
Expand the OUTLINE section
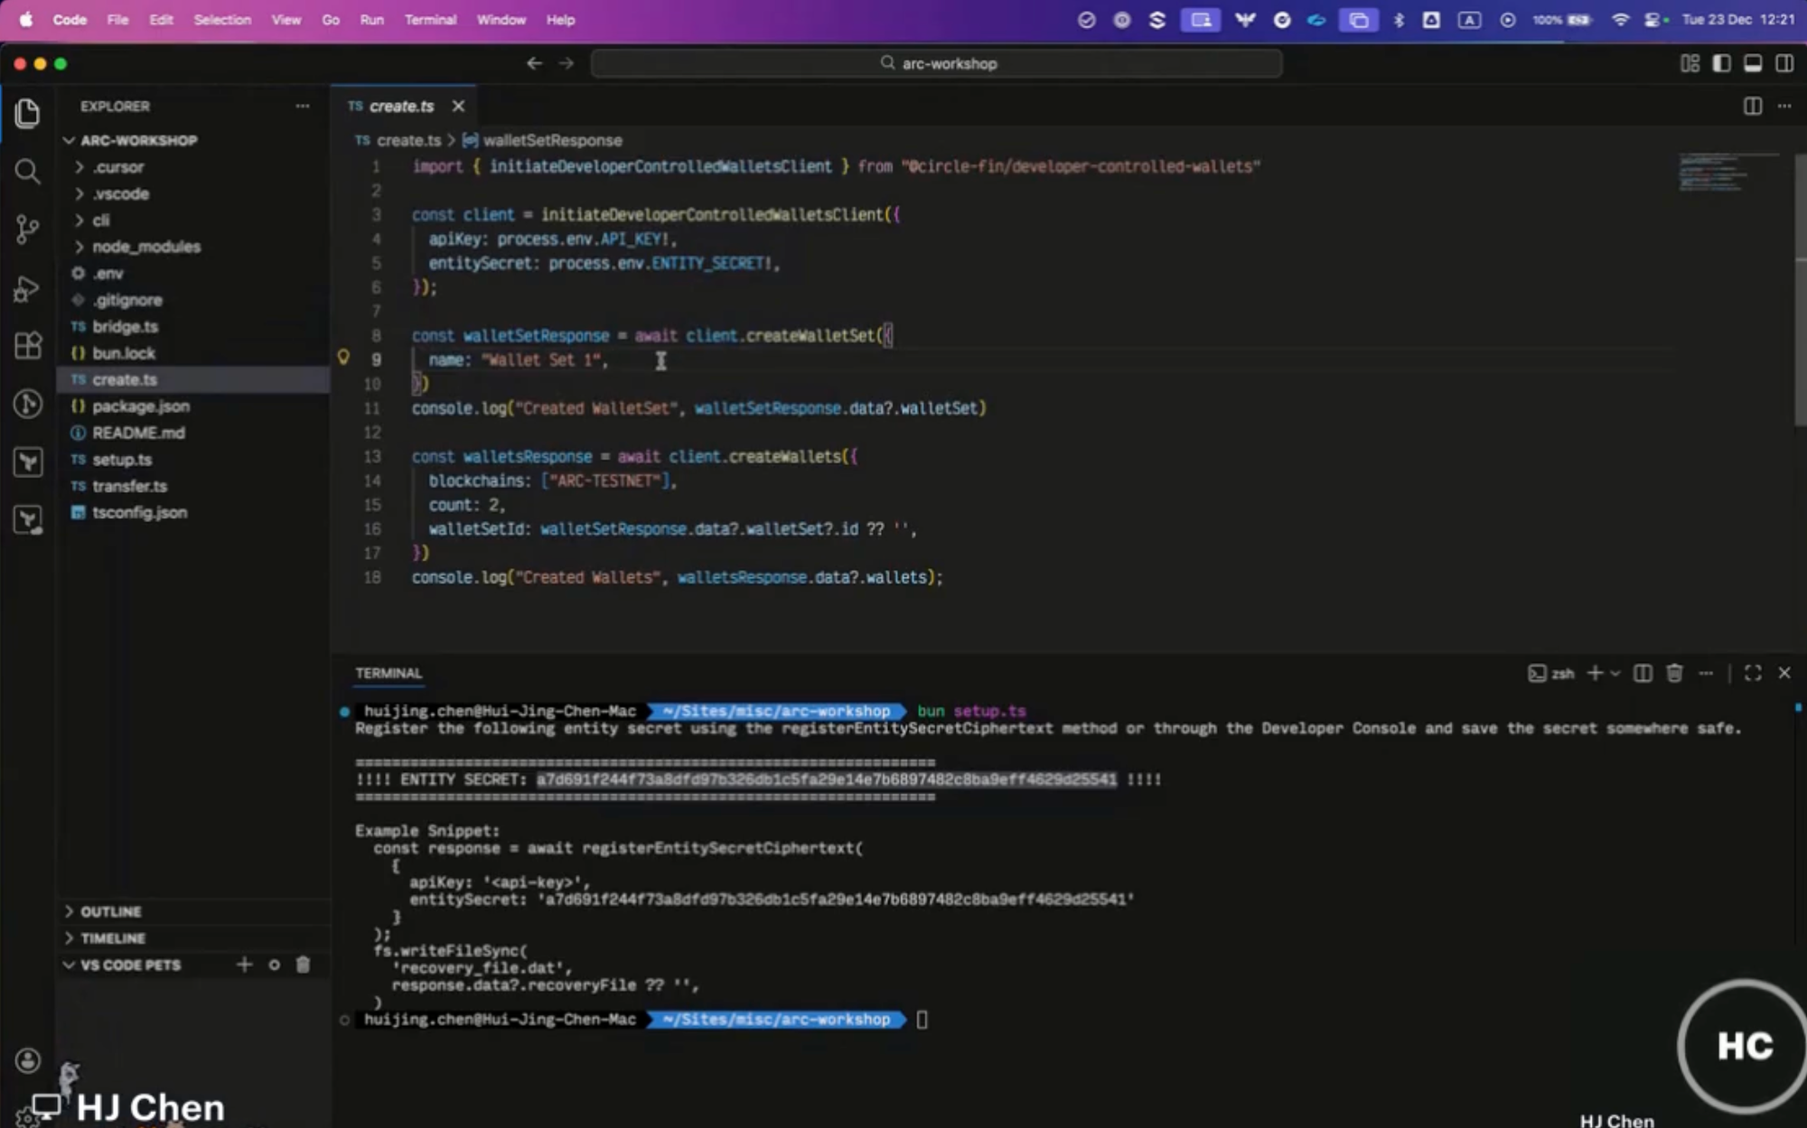pos(110,912)
